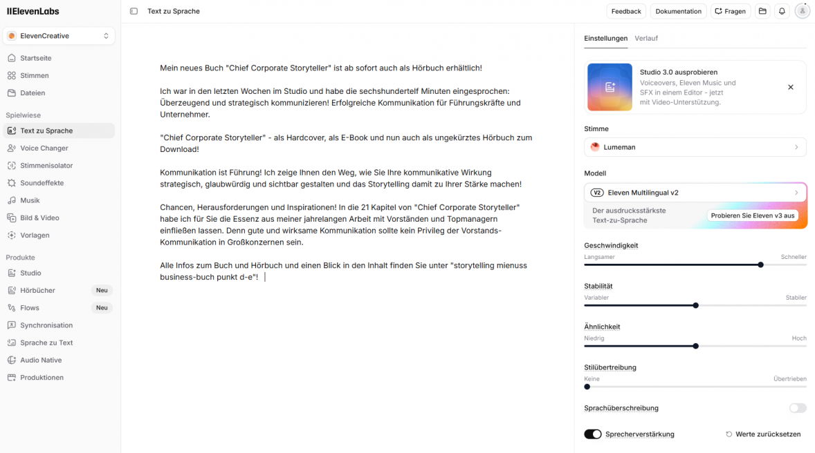
Task: Click the sidebar collapse icon
Action: 134,11
